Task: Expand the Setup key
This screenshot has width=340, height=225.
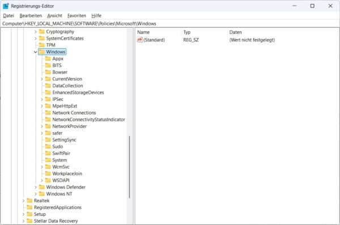Action: pos(23,214)
